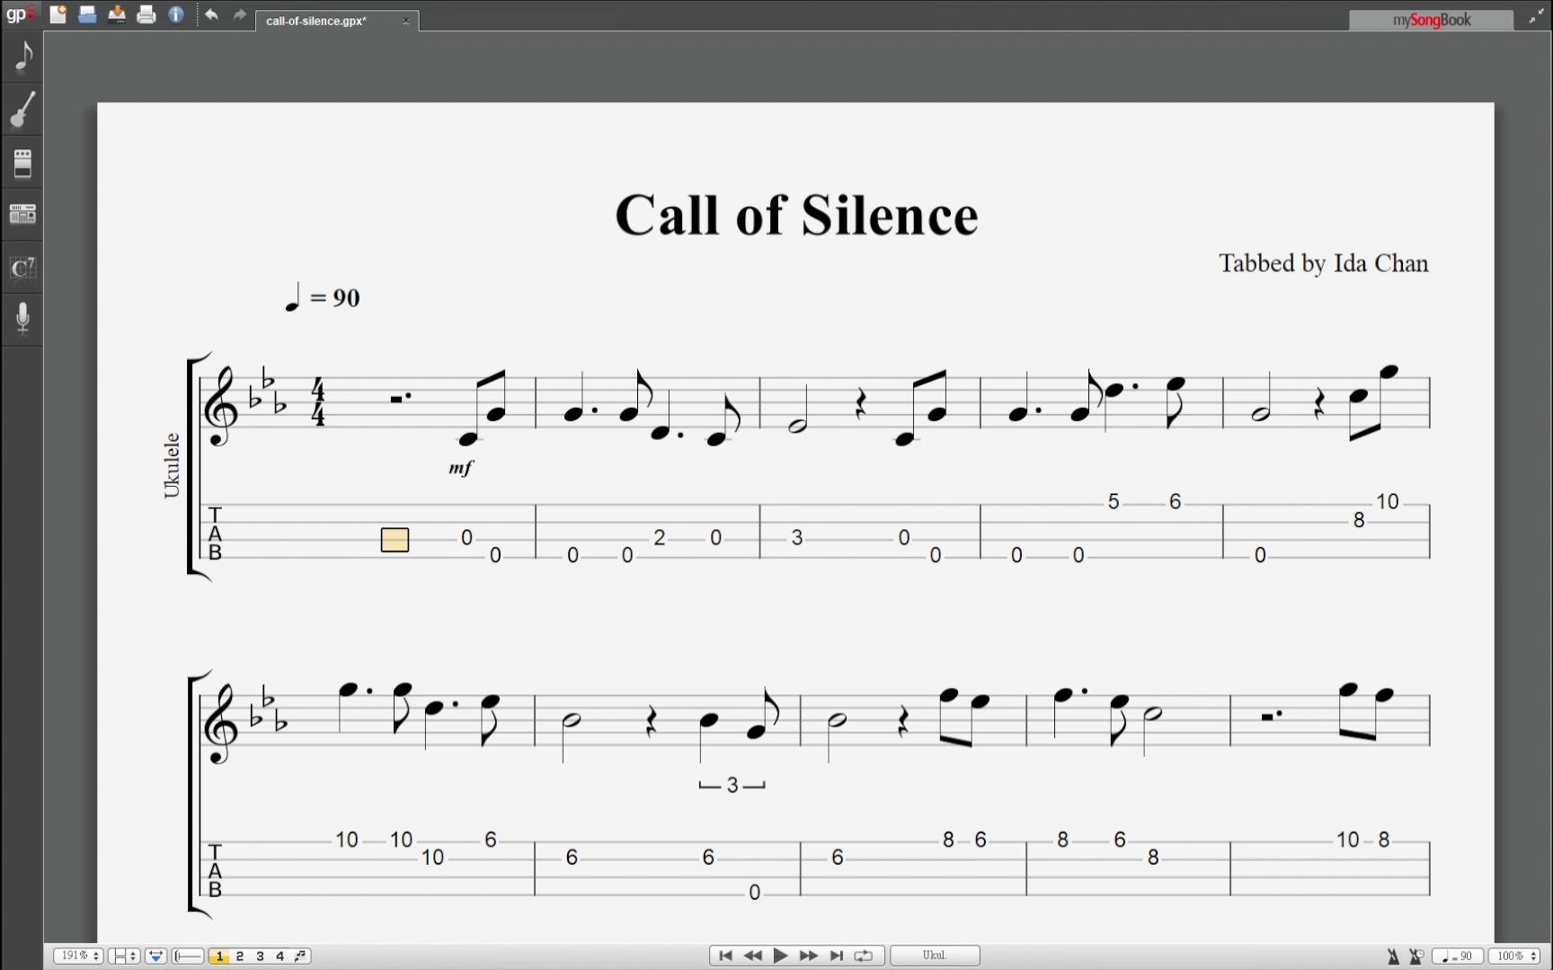Select voice 2 in voice selector
The height and width of the screenshot is (970, 1553).
[240, 957]
